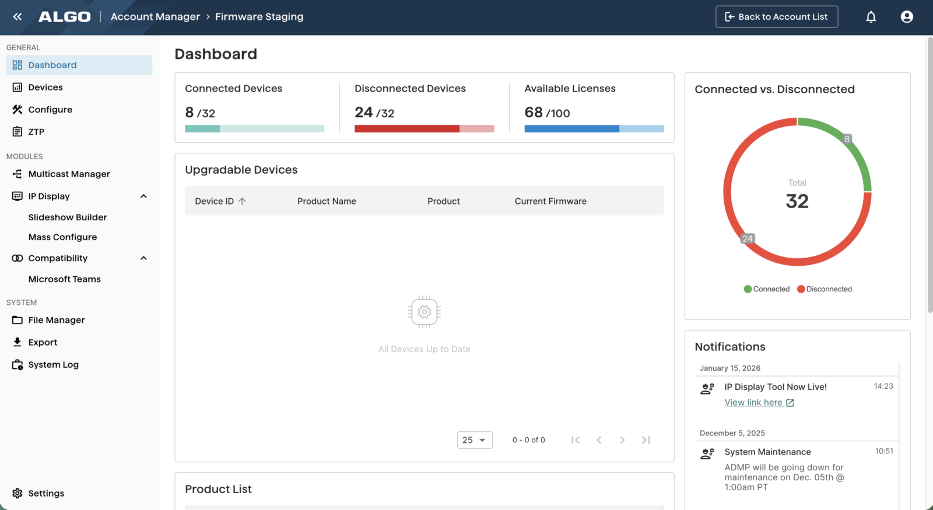This screenshot has height=510, width=933.
Task: Open the notifications bell icon
Action: pyautogui.click(x=871, y=17)
